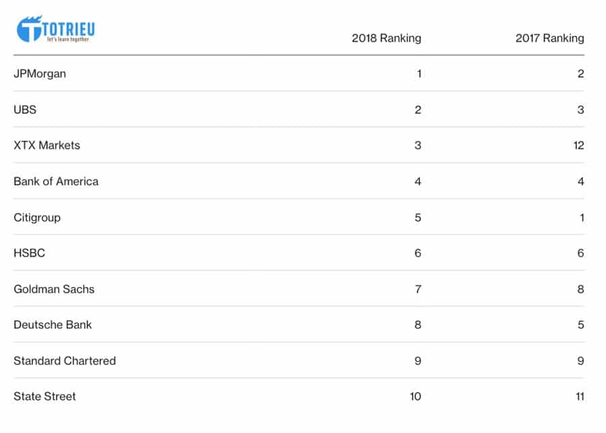This screenshot has width=606, height=433.
Task: Click the Totrieu logo icon
Action: coord(29,30)
